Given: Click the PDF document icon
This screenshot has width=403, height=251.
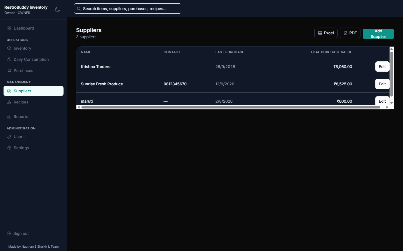Looking at the screenshot, I should (x=346, y=33).
